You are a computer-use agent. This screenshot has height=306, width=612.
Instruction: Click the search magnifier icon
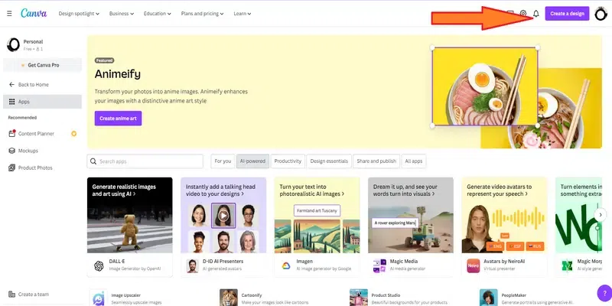(93, 161)
